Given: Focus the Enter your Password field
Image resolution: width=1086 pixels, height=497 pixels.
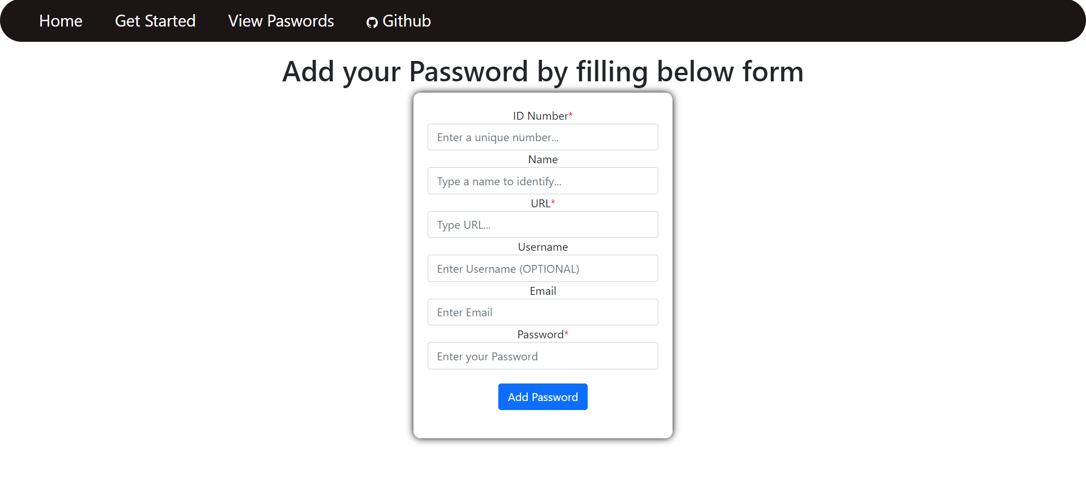Looking at the screenshot, I should coord(543,356).
